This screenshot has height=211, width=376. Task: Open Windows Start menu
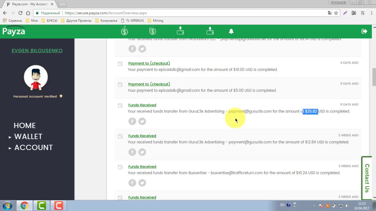8,205
